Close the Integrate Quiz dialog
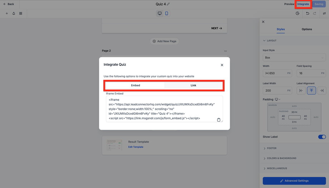The width and height of the screenshot is (329, 188). (x=222, y=65)
